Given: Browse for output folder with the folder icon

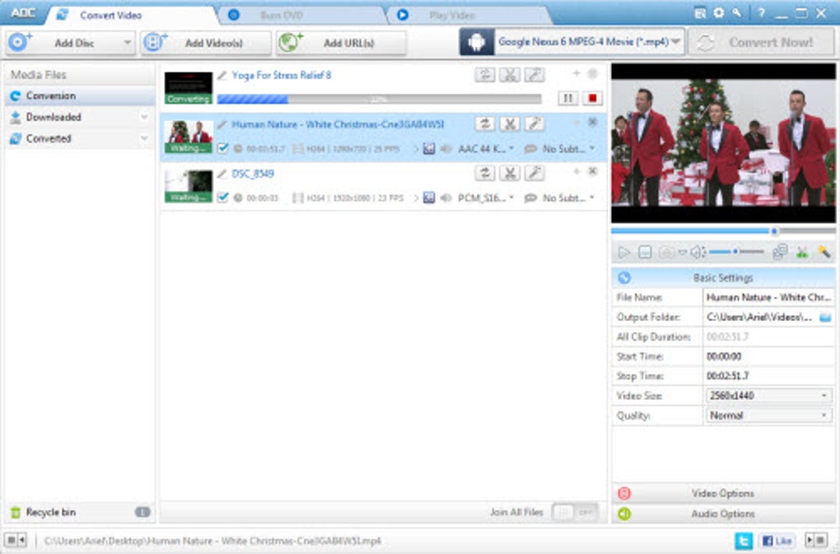Looking at the screenshot, I should click(825, 318).
